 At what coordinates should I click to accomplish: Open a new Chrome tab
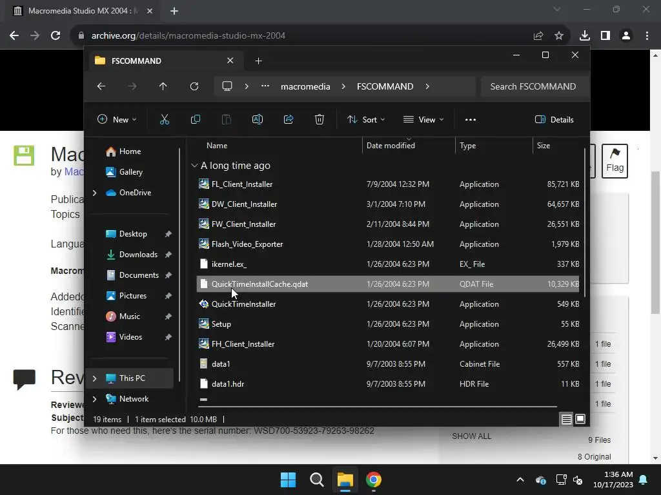click(x=174, y=11)
